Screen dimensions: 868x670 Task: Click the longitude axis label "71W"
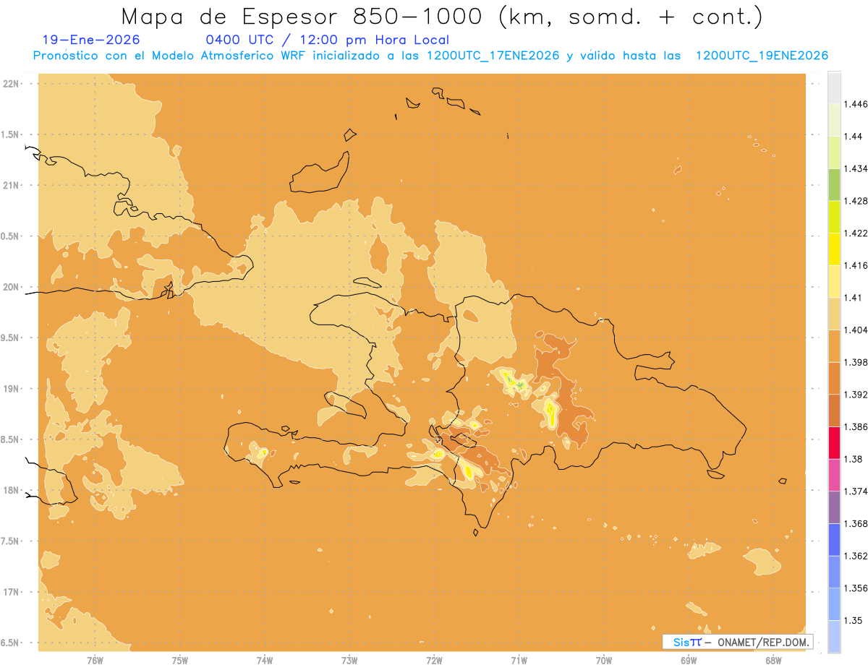click(519, 660)
